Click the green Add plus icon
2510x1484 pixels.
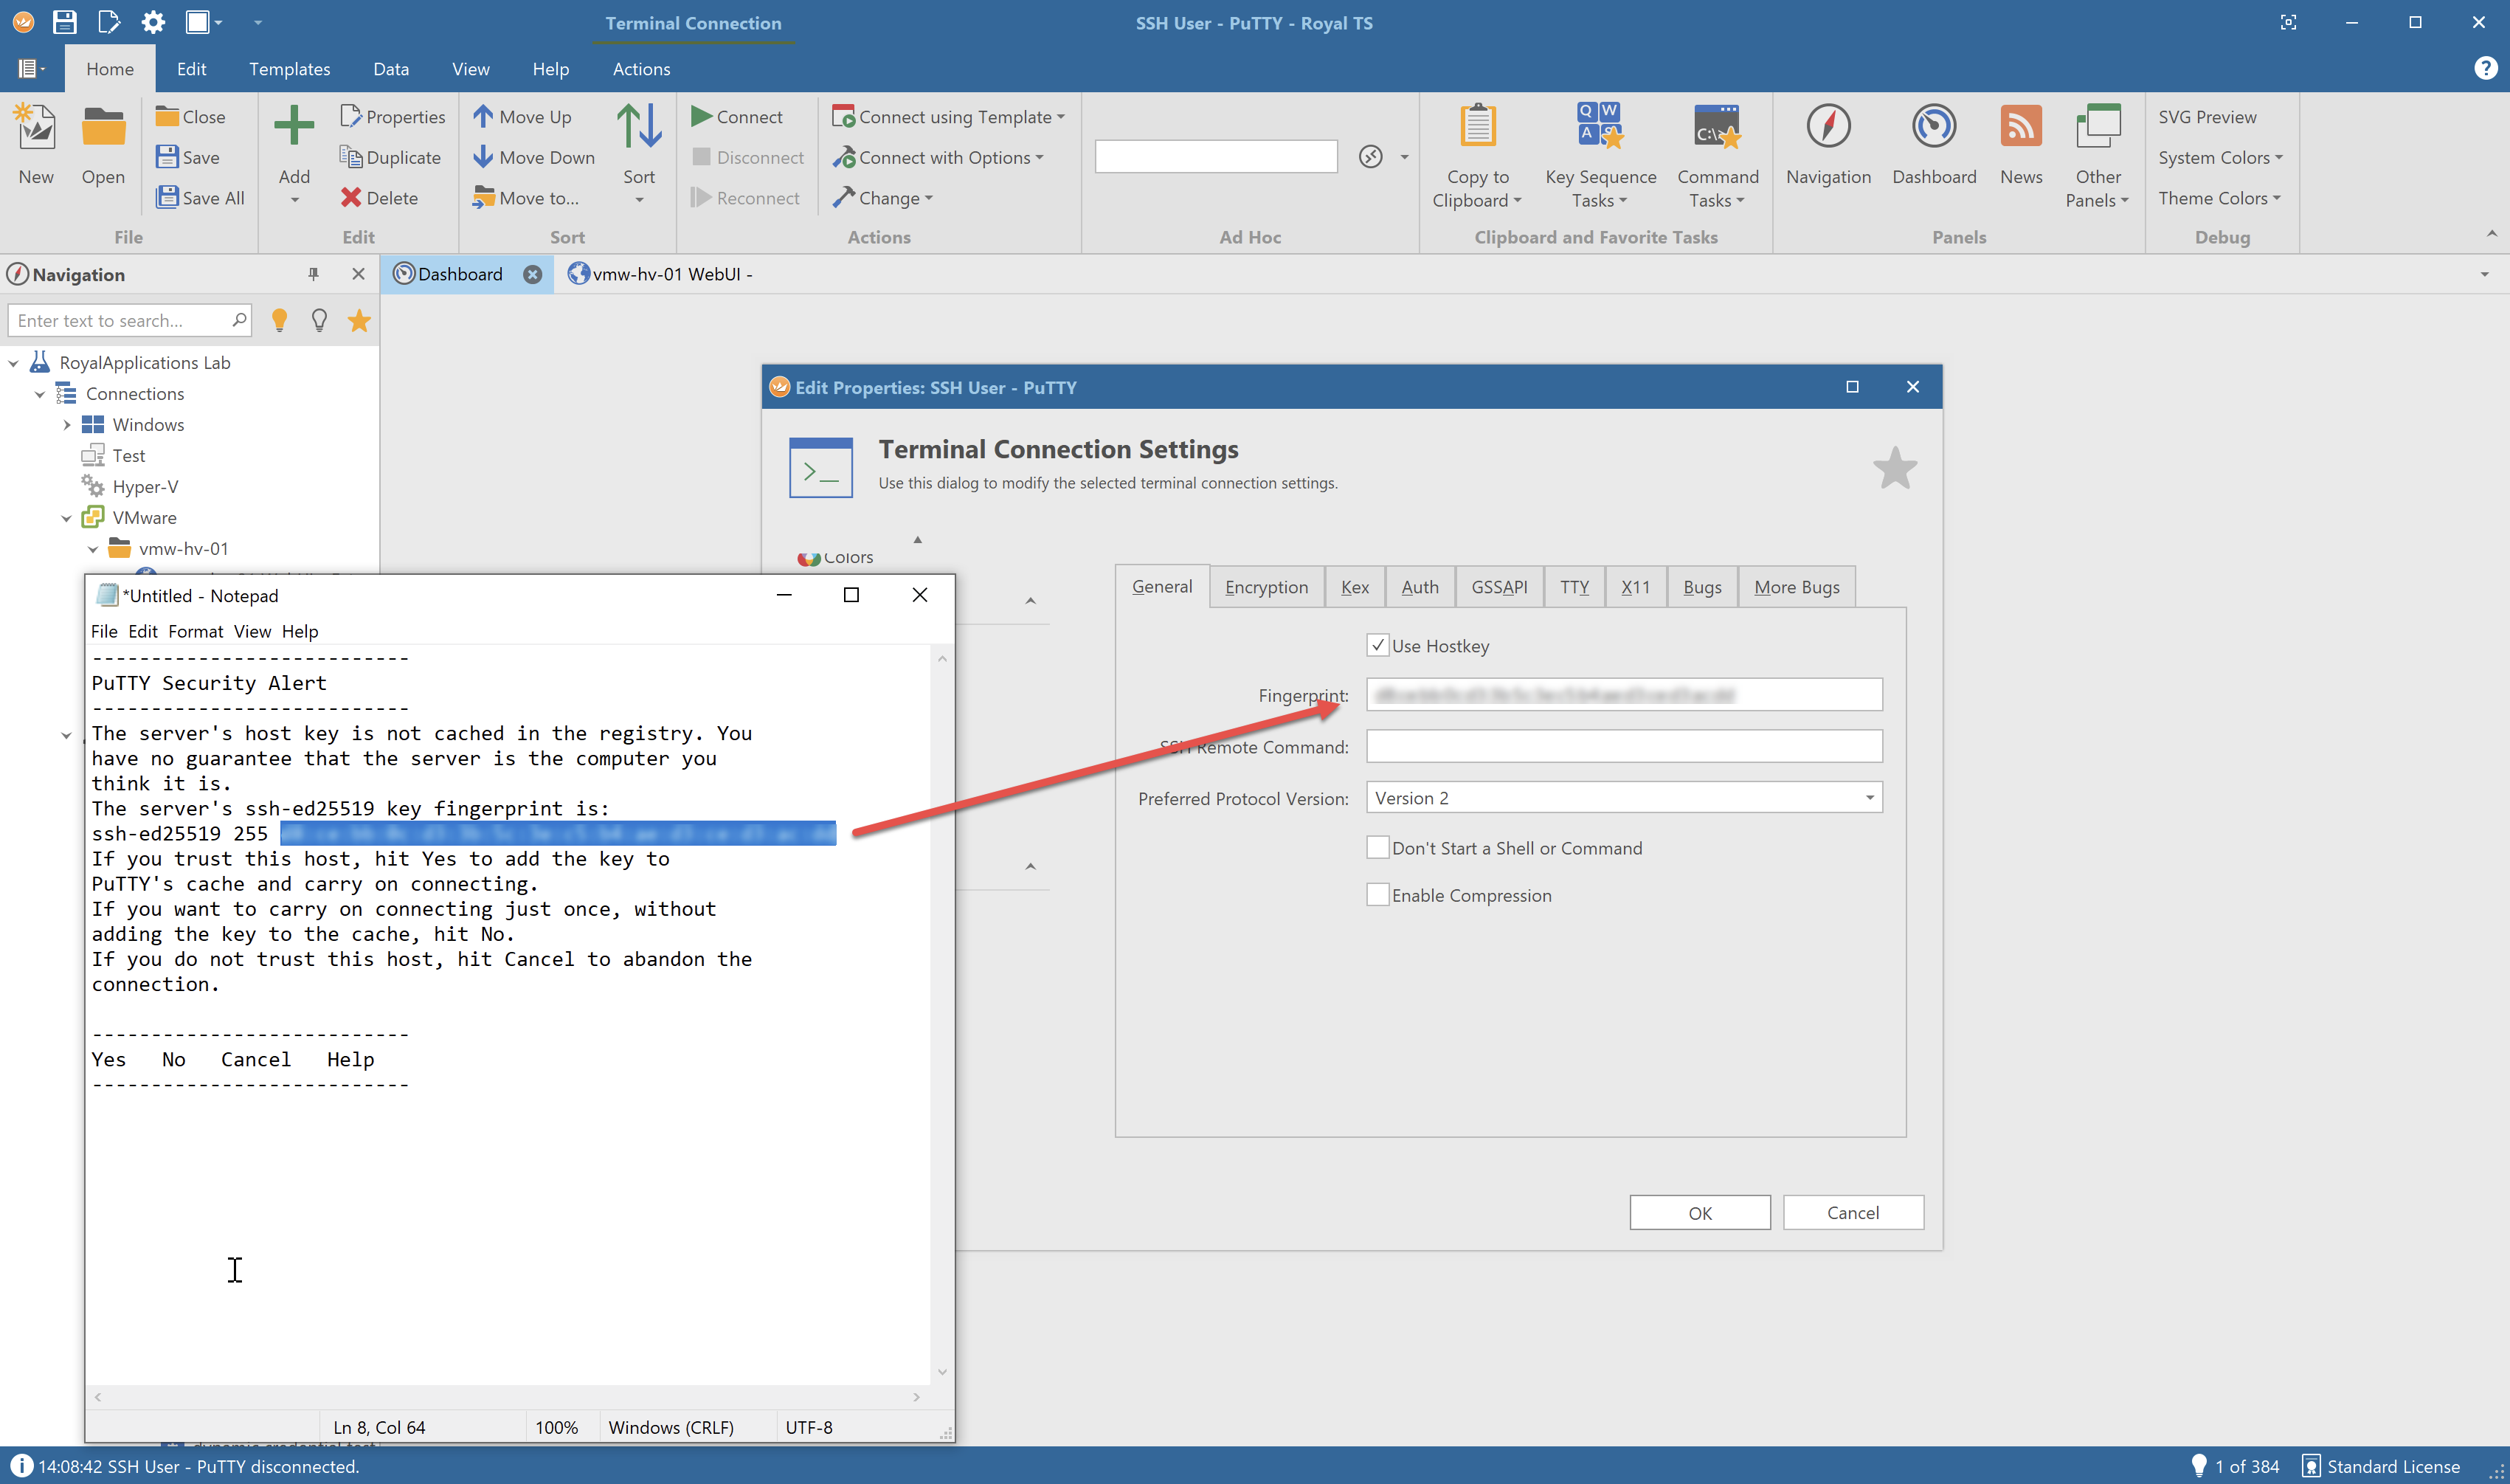[x=294, y=127]
